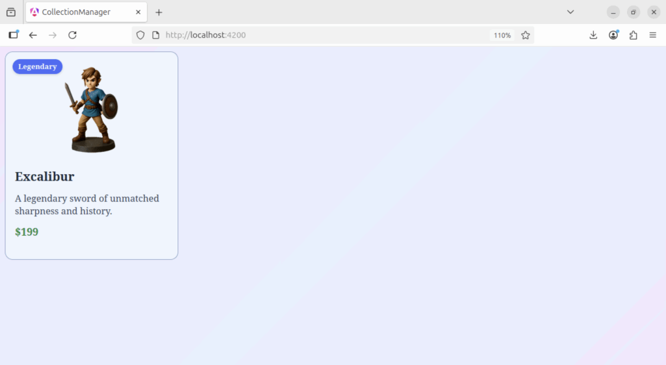Click the $199 price label
Screen dimensions: 666x365
[27, 232]
